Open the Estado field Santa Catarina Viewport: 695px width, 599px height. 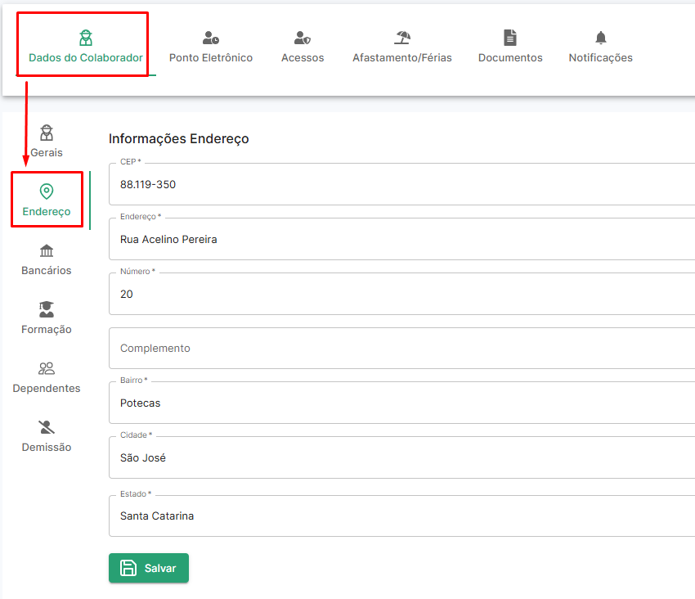[x=402, y=516]
